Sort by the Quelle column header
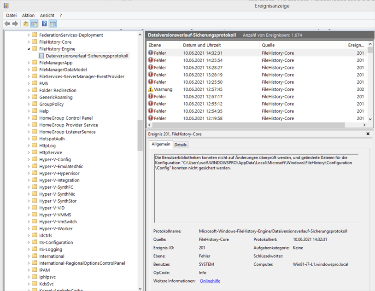The height and width of the screenshot is (291, 375). (x=302, y=45)
